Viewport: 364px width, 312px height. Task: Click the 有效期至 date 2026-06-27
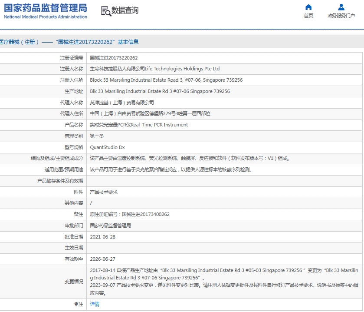pyautogui.click(x=103, y=259)
